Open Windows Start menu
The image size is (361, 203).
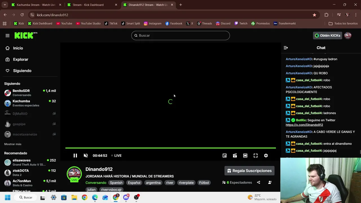point(8,197)
